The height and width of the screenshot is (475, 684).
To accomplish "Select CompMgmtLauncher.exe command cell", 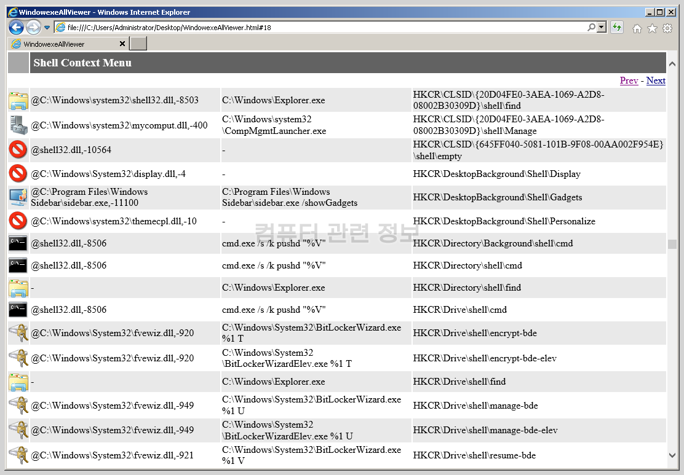I will (x=316, y=125).
